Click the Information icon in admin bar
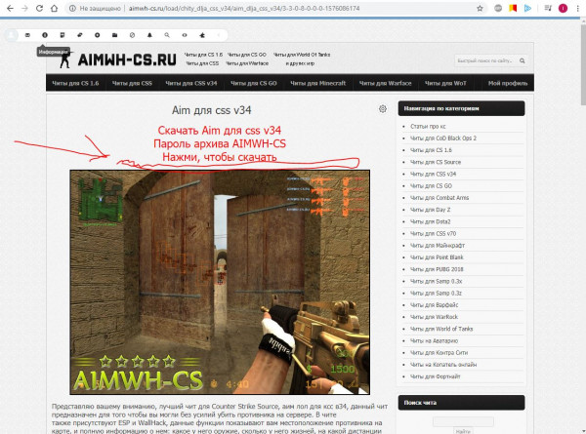 (x=45, y=35)
